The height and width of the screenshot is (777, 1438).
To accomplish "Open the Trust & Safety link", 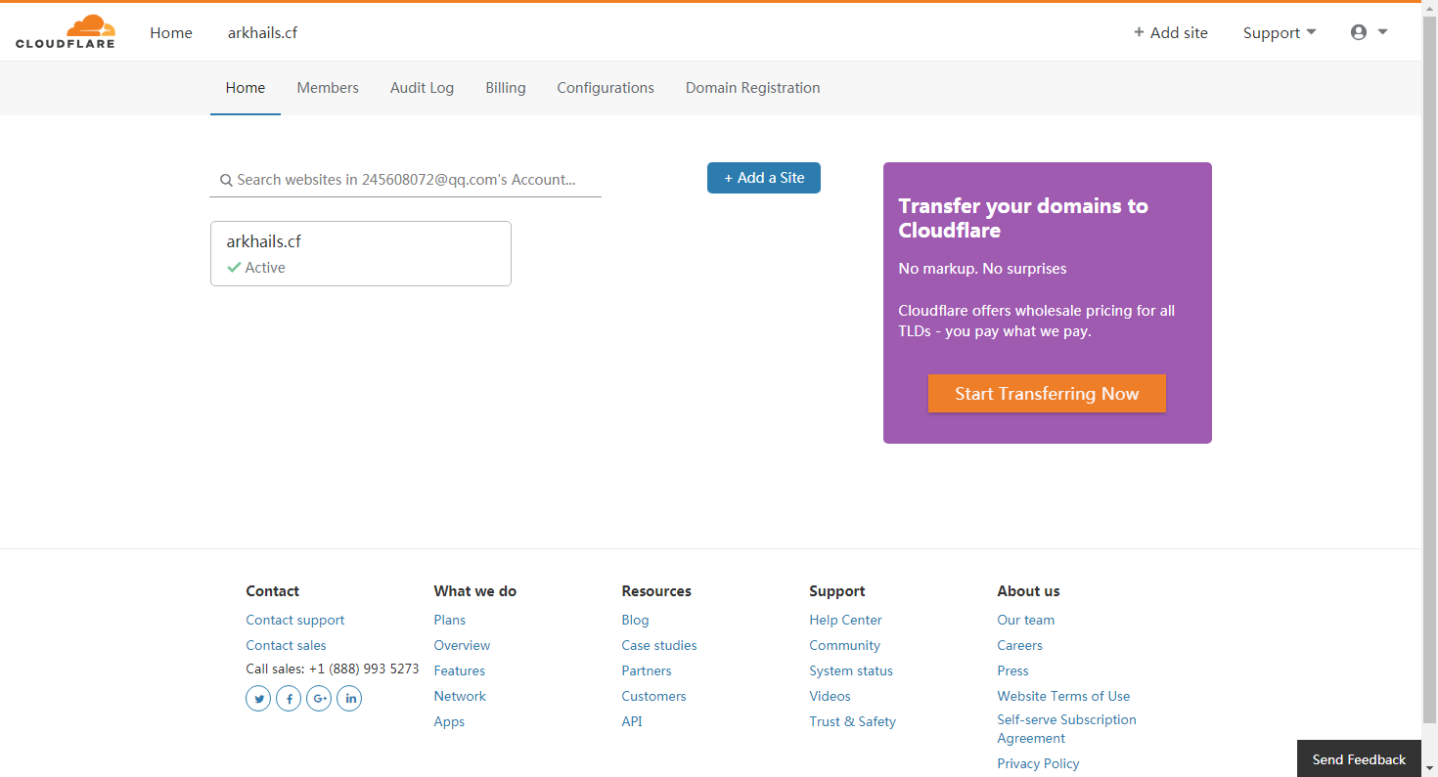I will 853,721.
